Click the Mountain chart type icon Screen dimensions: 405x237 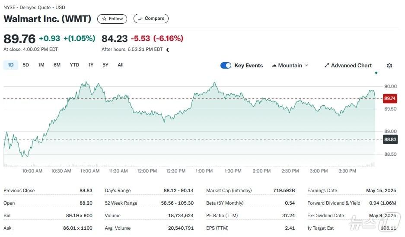point(274,66)
